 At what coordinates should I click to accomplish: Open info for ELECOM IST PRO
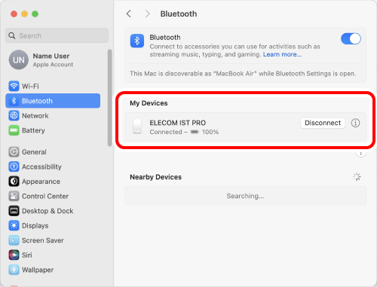(355, 123)
